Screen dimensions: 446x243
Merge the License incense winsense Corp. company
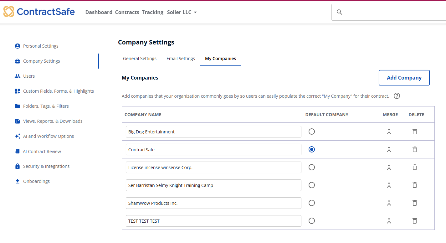point(389,168)
